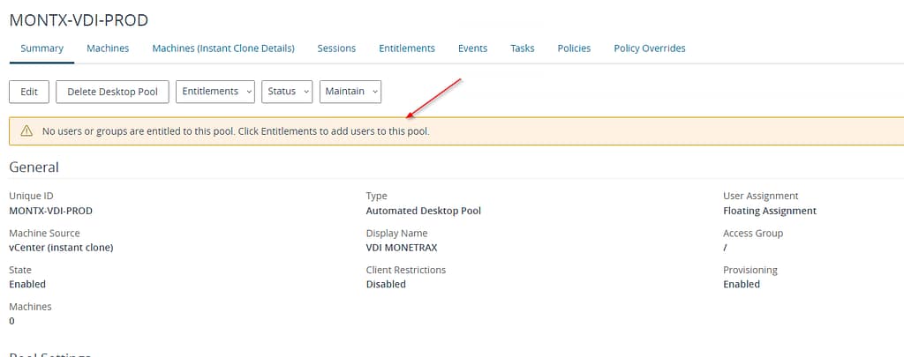Click the MONTX-VDI-PROD page title

pyautogui.click(x=79, y=19)
